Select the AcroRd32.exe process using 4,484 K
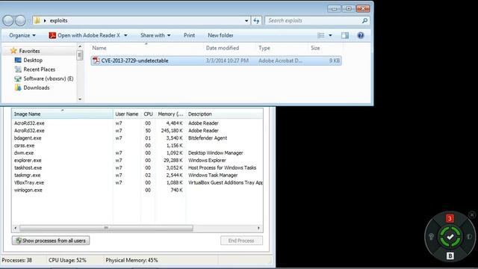 click(x=137, y=123)
